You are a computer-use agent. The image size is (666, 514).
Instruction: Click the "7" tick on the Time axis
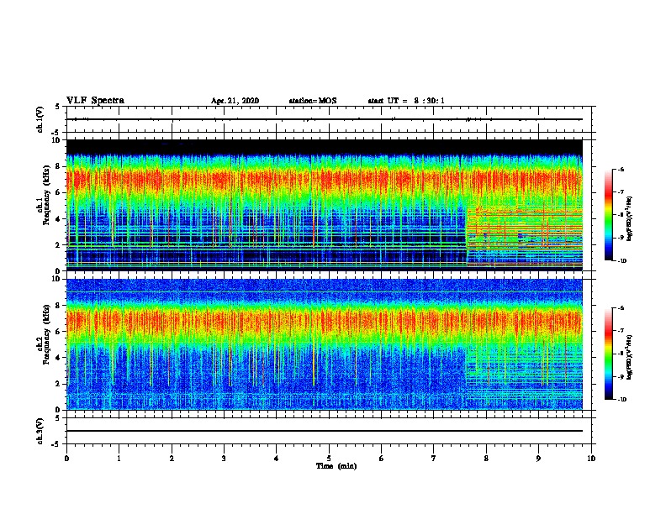[434, 459]
